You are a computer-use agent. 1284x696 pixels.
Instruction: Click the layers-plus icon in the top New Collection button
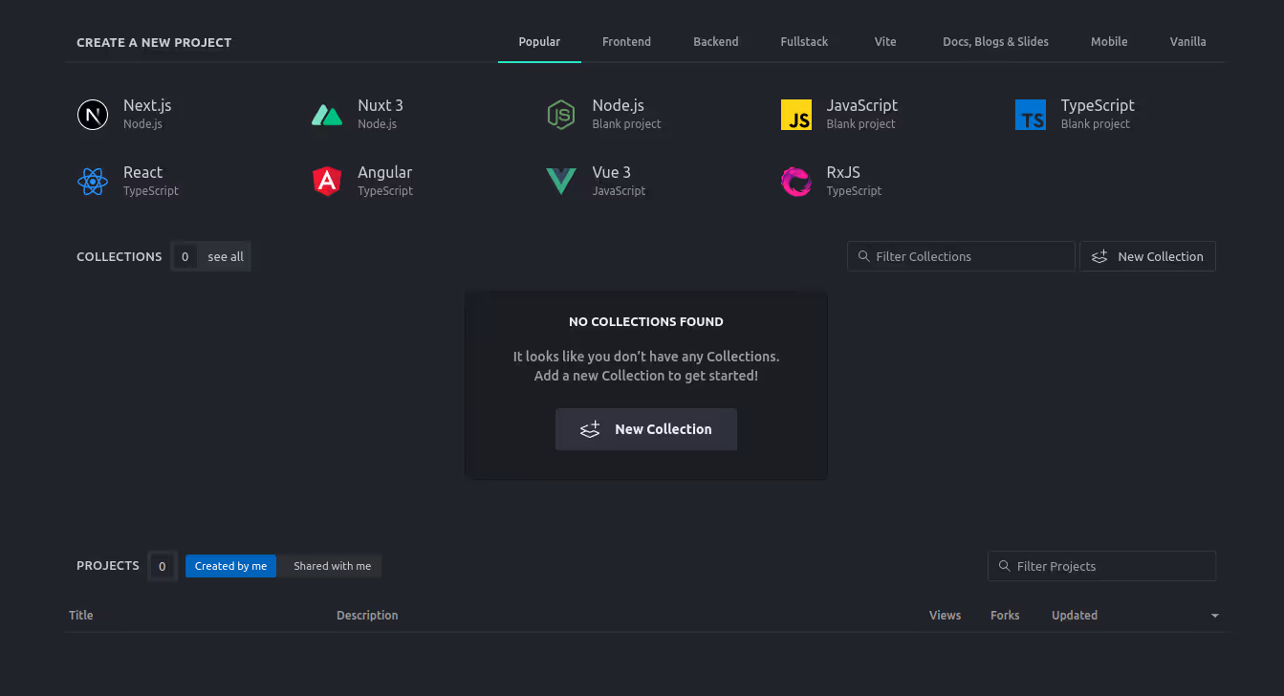point(1099,256)
